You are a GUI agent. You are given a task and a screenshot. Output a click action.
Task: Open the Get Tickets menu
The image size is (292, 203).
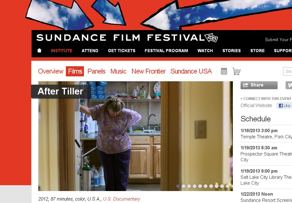[x=121, y=51]
